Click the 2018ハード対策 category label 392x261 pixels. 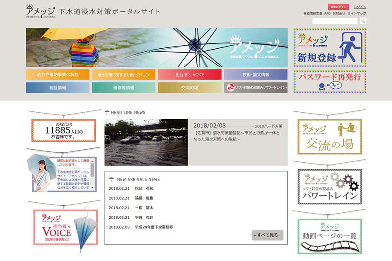(268, 126)
